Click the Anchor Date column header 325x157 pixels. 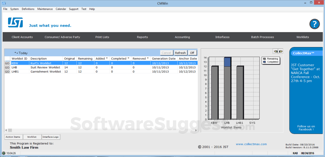pos(187,59)
